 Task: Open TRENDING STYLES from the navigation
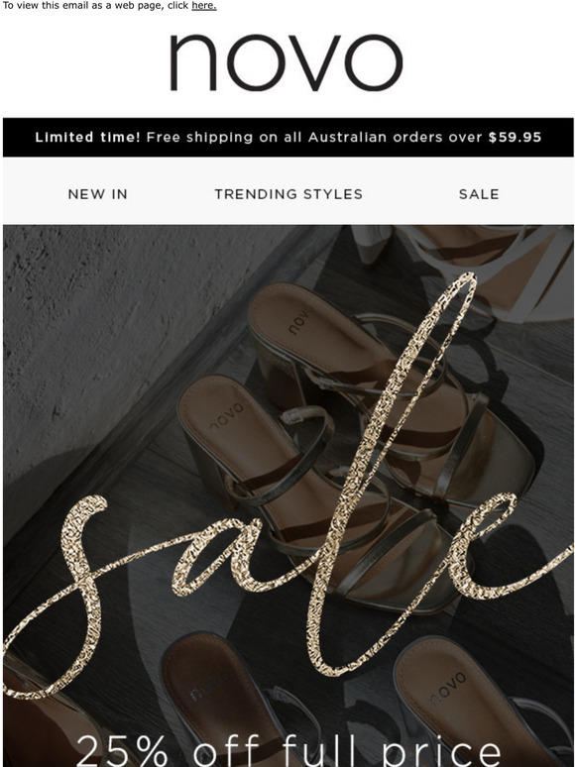pyautogui.click(x=288, y=194)
